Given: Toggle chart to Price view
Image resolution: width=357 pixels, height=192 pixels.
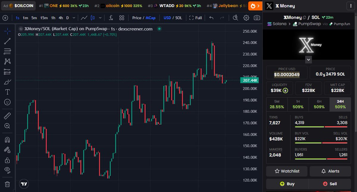Looking at the screenshot, I should point(137,18).
